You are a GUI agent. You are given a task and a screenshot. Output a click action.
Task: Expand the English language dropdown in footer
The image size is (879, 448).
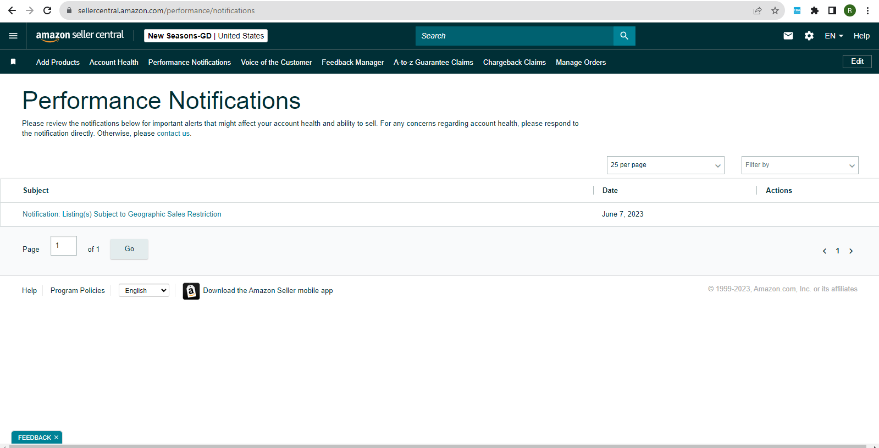click(x=144, y=290)
